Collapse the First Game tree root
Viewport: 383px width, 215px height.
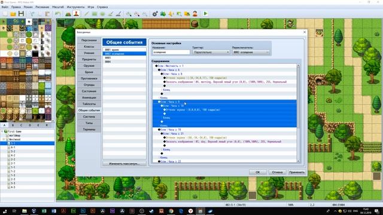point(2,131)
